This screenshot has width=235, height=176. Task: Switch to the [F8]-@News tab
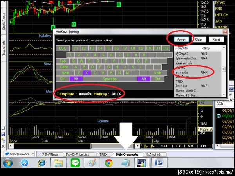point(50,154)
